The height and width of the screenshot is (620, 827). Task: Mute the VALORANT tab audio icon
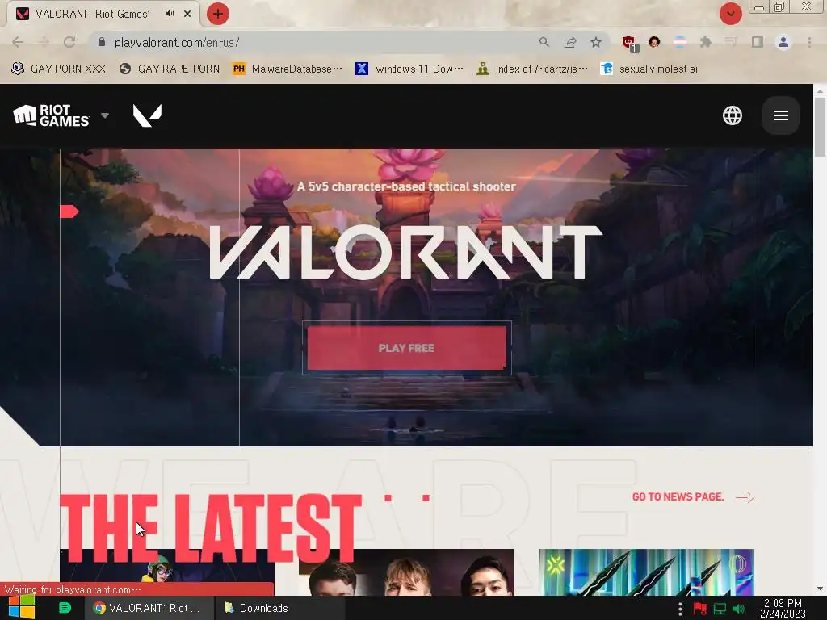[x=170, y=14]
